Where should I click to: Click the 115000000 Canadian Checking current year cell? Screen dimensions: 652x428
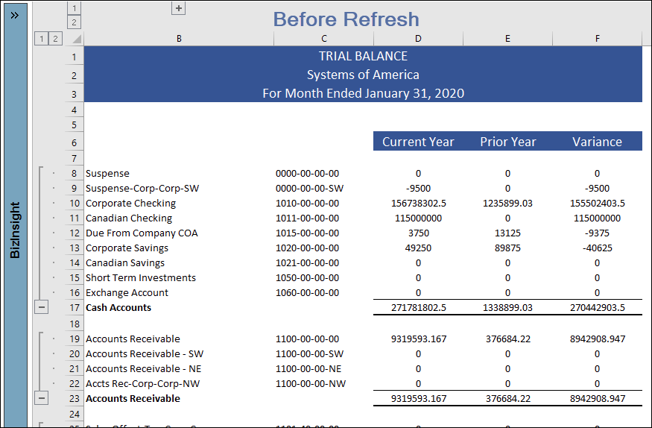pos(418,218)
